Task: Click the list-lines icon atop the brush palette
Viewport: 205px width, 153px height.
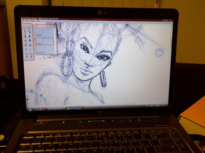Action: pos(29,28)
